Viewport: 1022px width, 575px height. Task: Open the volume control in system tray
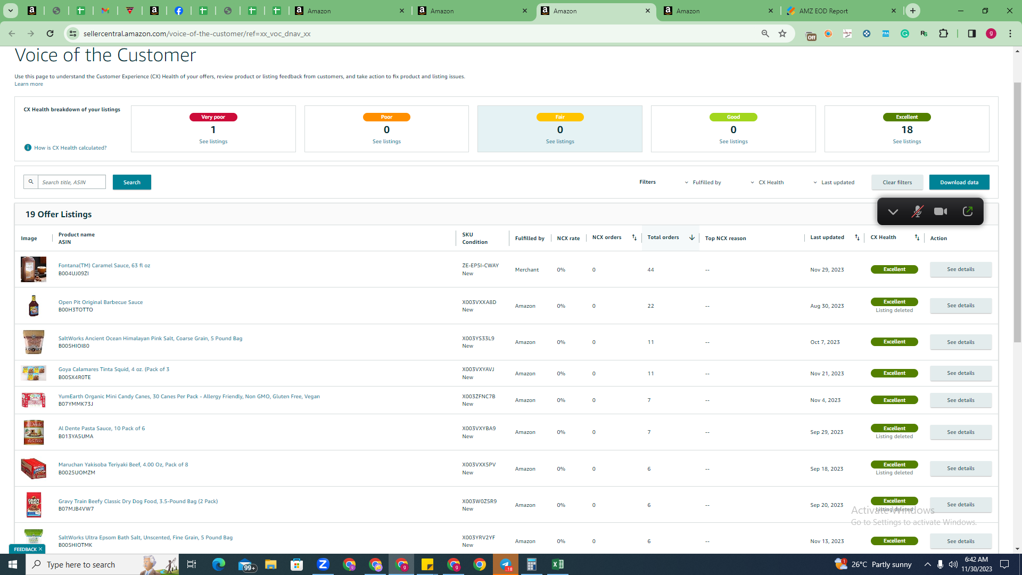[953, 564]
